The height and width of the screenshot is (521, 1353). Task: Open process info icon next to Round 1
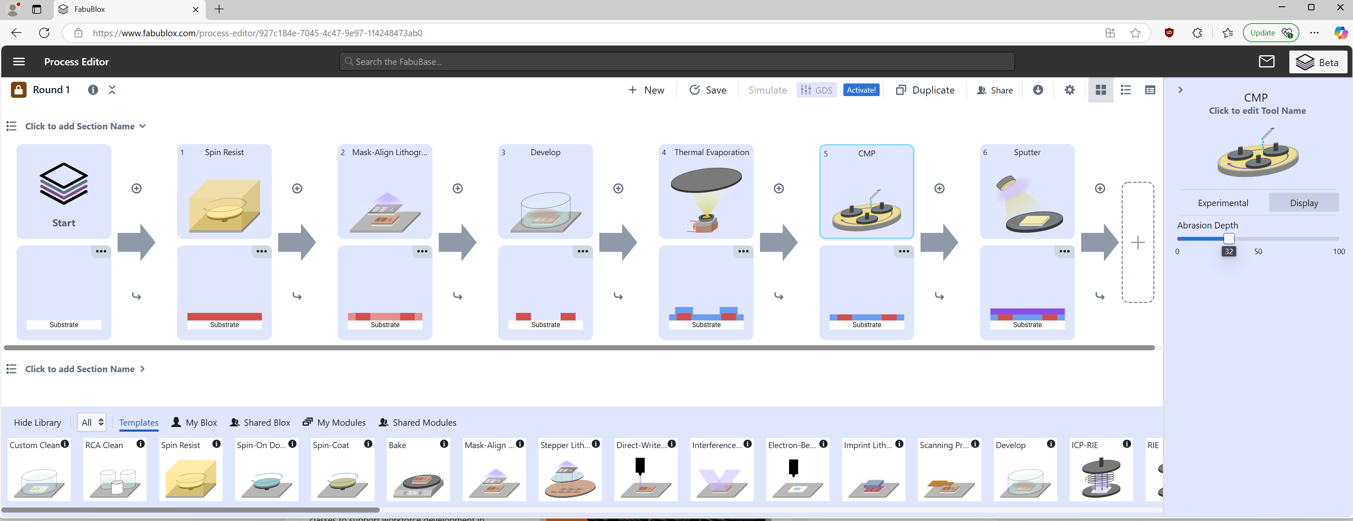(93, 90)
